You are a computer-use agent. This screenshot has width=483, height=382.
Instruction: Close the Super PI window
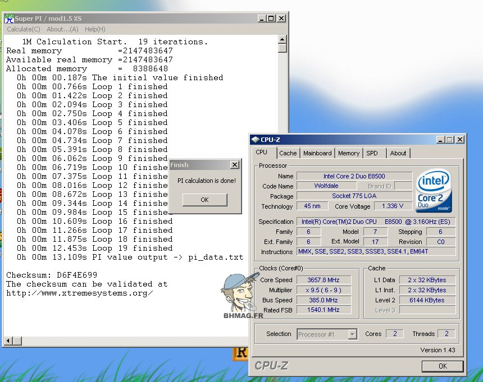tap(281, 19)
